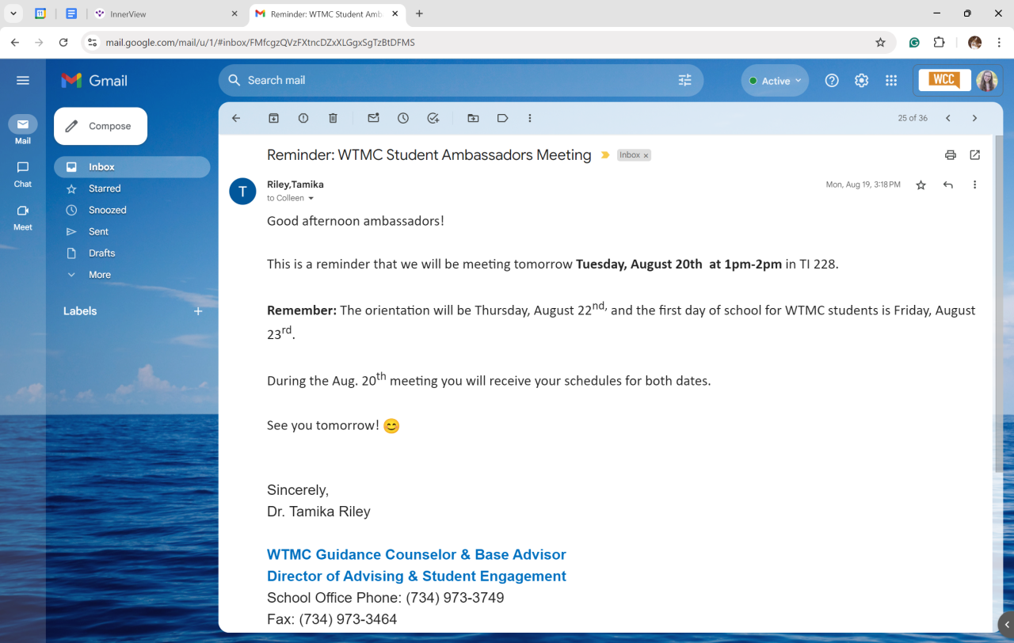Open the Active status dropdown

(x=775, y=81)
